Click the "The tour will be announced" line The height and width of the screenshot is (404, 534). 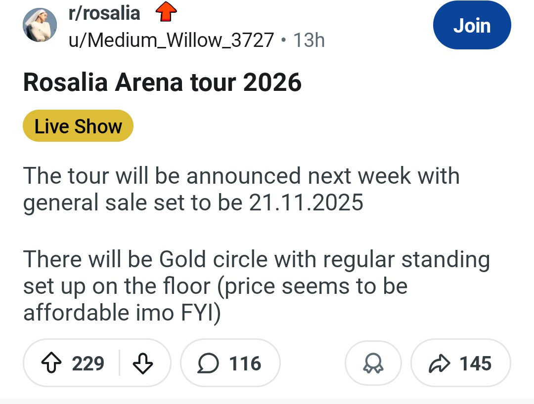pyautogui.click(x=241, y=176)
